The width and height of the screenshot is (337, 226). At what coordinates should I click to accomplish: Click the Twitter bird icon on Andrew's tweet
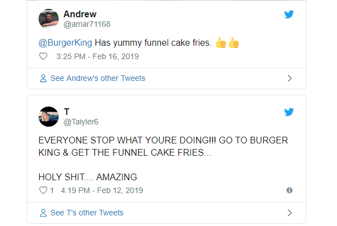[289, 15]
